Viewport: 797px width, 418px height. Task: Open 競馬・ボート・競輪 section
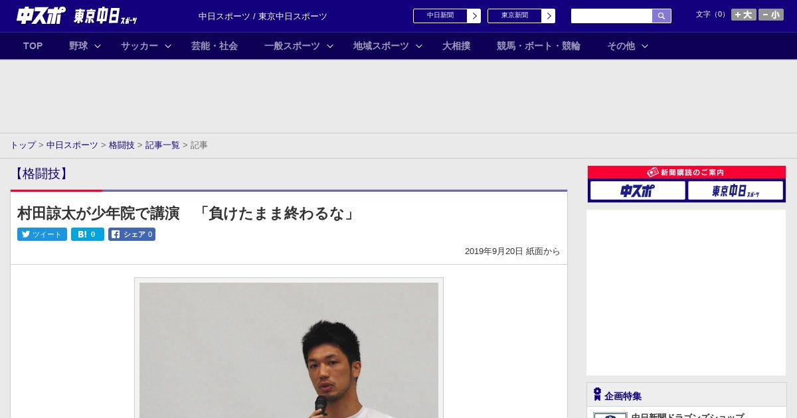(x=539, y=46)
